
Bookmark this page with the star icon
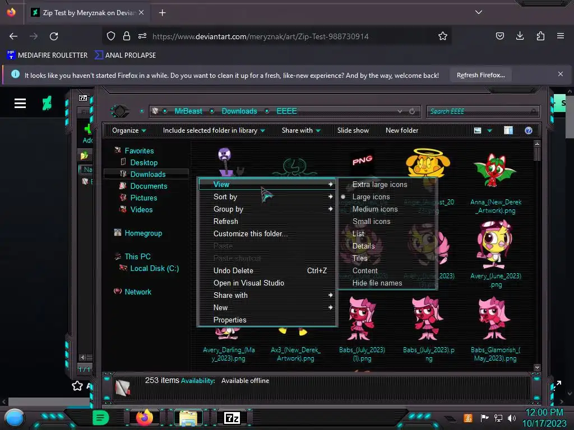pyautogui.click(x=443, y=36)
